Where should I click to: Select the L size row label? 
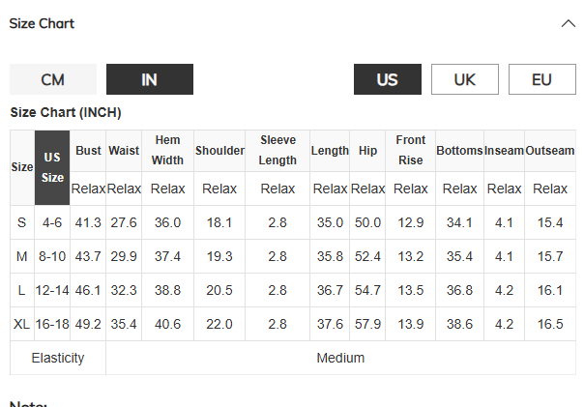21,290
